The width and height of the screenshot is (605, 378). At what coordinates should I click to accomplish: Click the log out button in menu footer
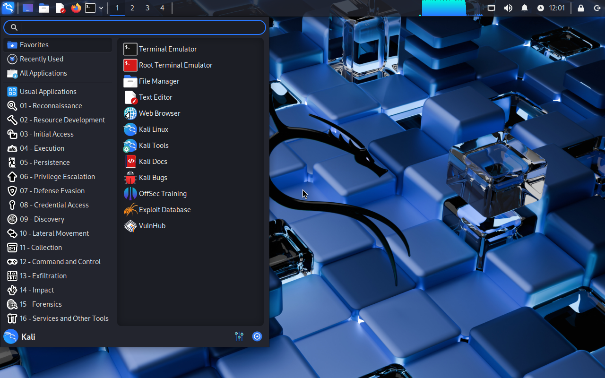[257, 336]
